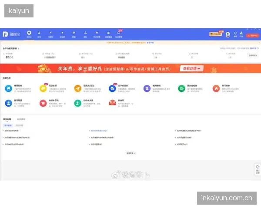The width and height of the screenshot is (261, 209).
Task: Open the 热门榜单 flame icon in top navigation
Action: point(97,34)
